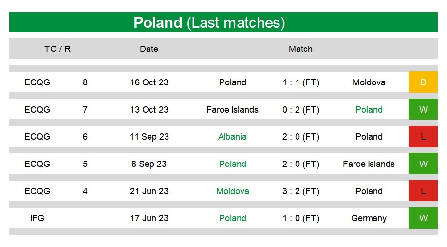Image resolution: width=447 pixels, height=247 pixels.
Task: Click the TO / R column header
Action: click(57, 49)
